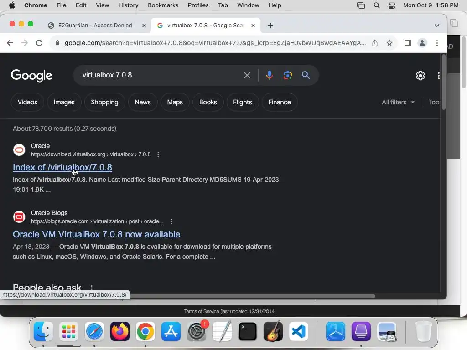Filter results by Images
Screen dimensions: 467x350
pyautogui.click(x=64, y=102)
